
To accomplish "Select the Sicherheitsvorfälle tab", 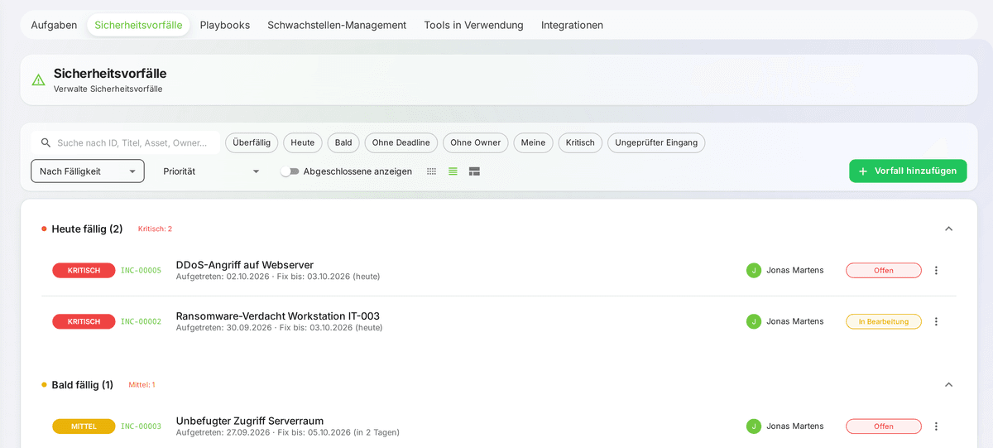I will 138,25.
